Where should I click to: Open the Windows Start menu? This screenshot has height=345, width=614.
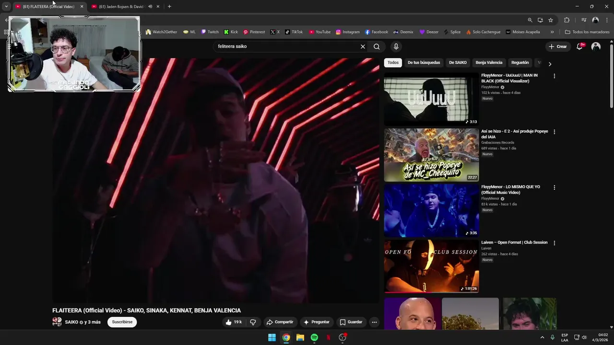point(272,337)
